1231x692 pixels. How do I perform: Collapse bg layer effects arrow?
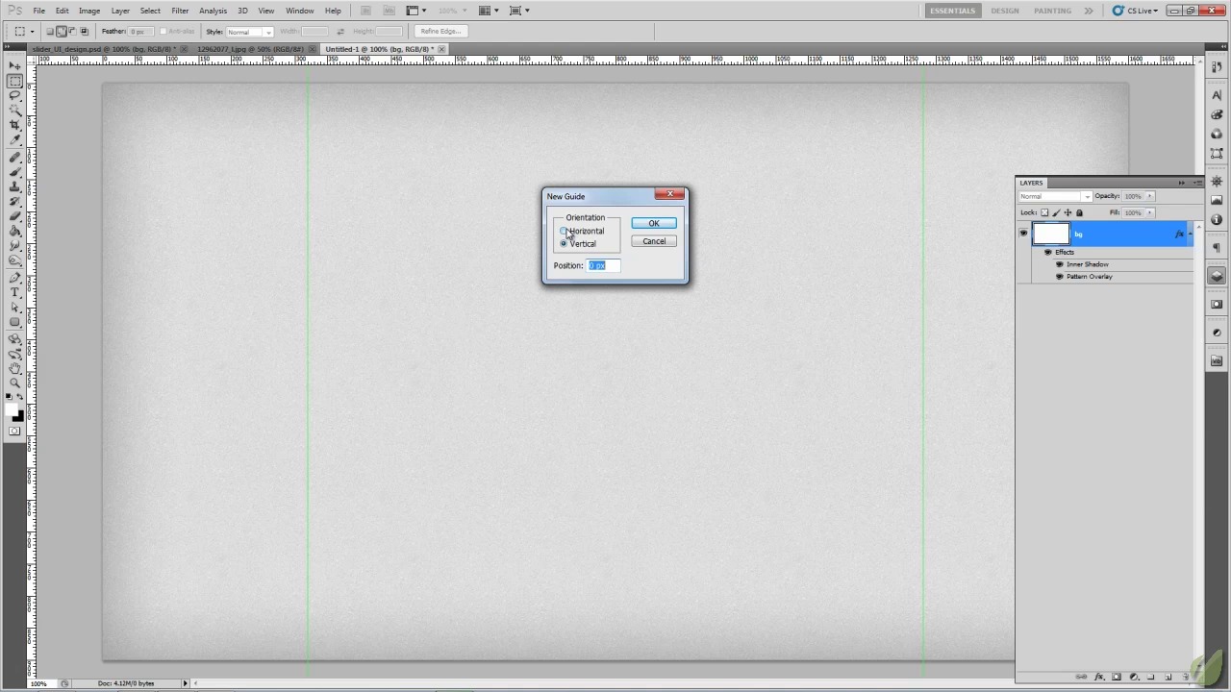coord(1191,234)
